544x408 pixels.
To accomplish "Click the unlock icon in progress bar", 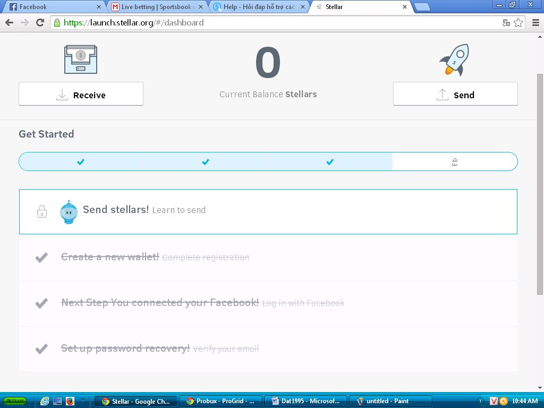I will (x=455, y=162).
